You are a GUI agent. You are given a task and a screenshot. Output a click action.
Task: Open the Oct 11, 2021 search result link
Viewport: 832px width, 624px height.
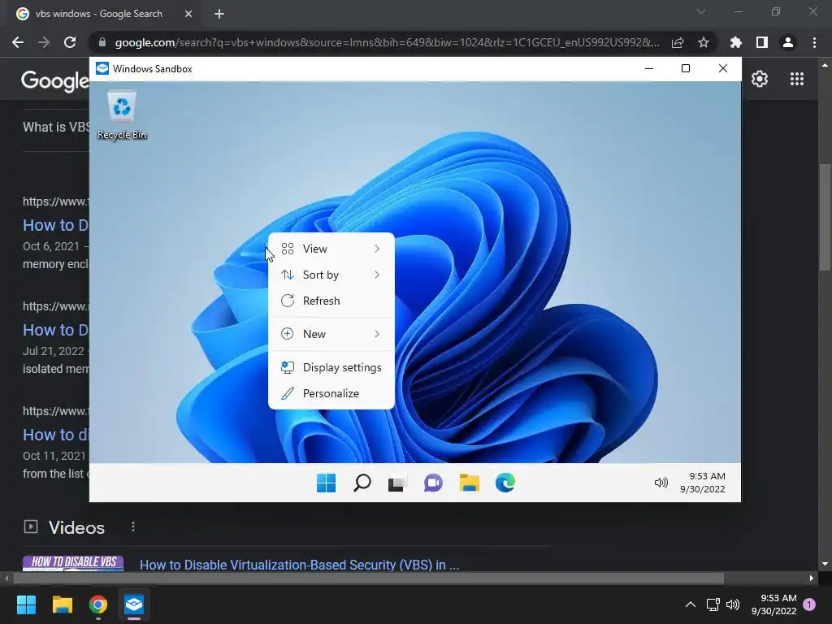pyautogui.click(x=56, y=435)
